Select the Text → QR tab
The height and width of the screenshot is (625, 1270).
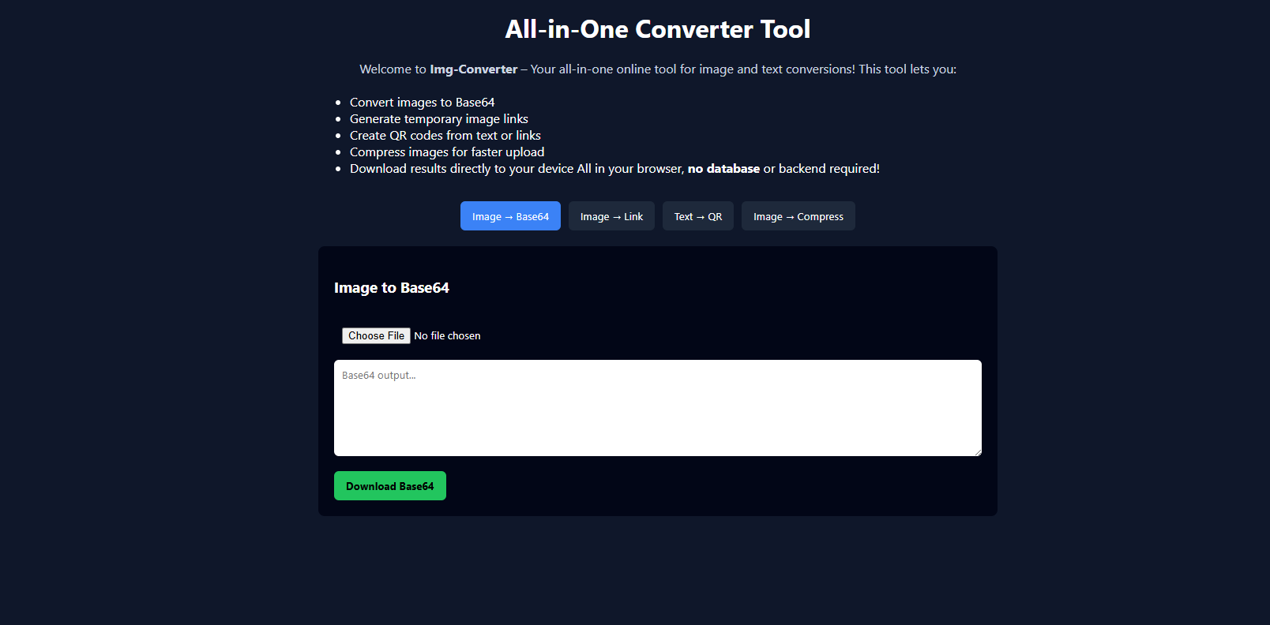tap(697, 216)
